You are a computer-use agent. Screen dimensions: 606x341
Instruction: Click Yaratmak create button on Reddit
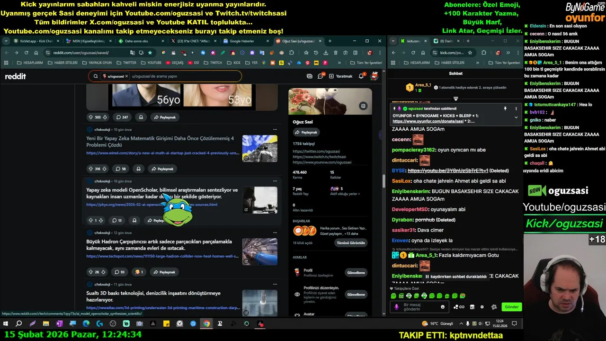click(341, 76)
